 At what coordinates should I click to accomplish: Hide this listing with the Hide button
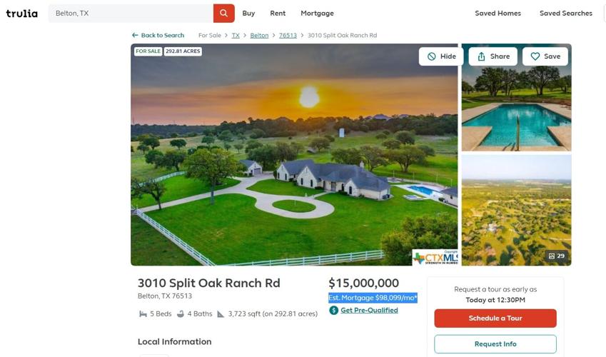(441, 56)
